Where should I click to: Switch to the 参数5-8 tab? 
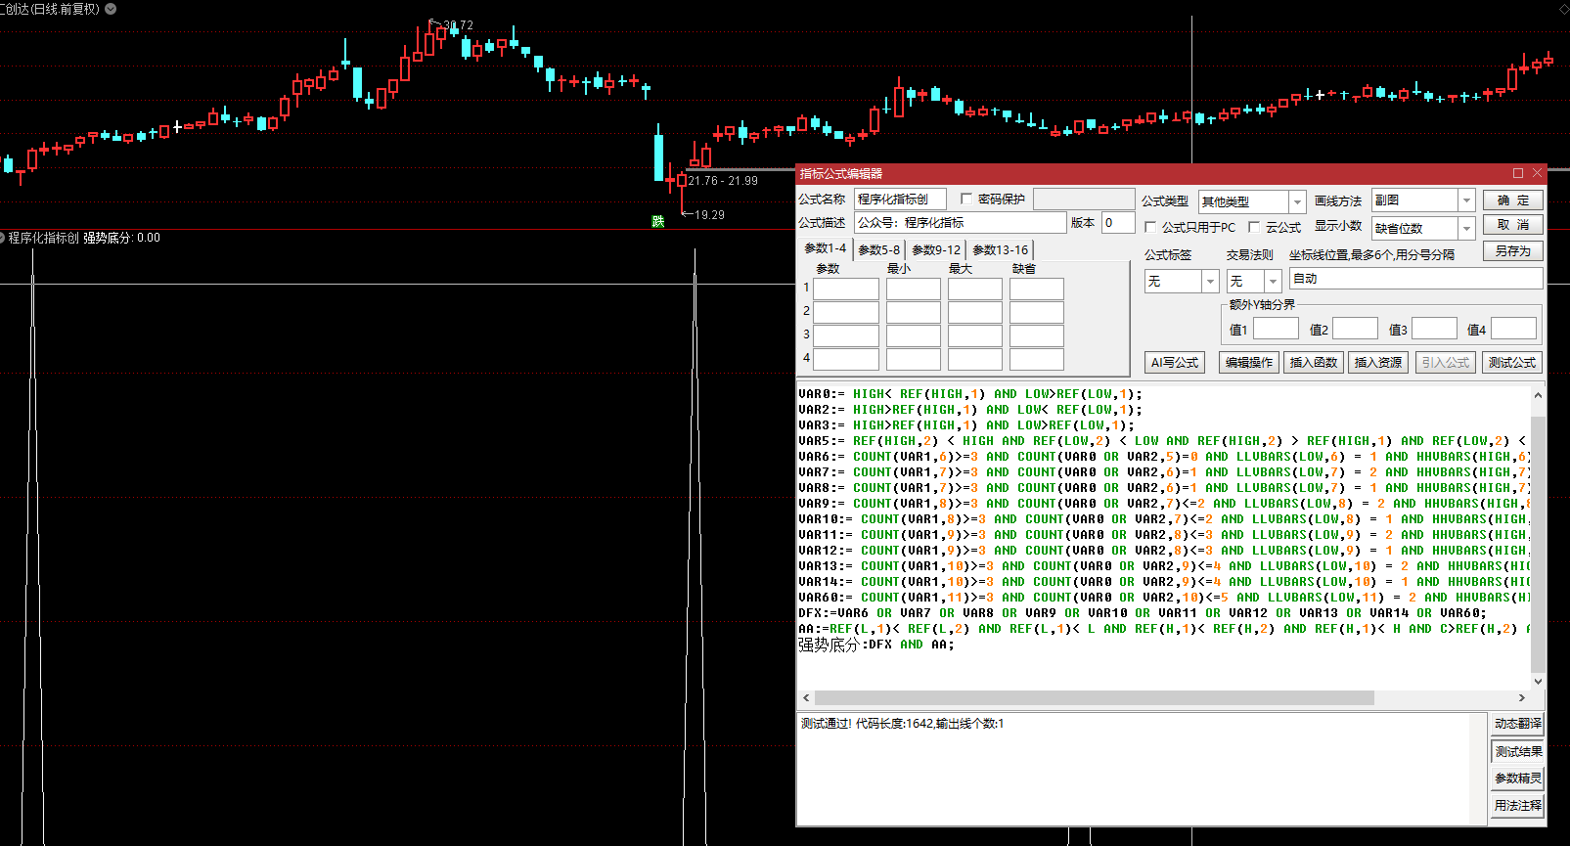pos(878,250)
